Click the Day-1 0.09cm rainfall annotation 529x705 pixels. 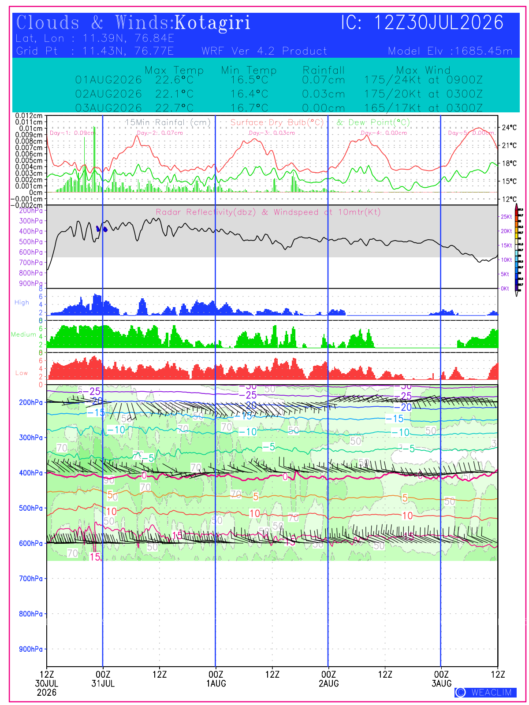[72, 133]
